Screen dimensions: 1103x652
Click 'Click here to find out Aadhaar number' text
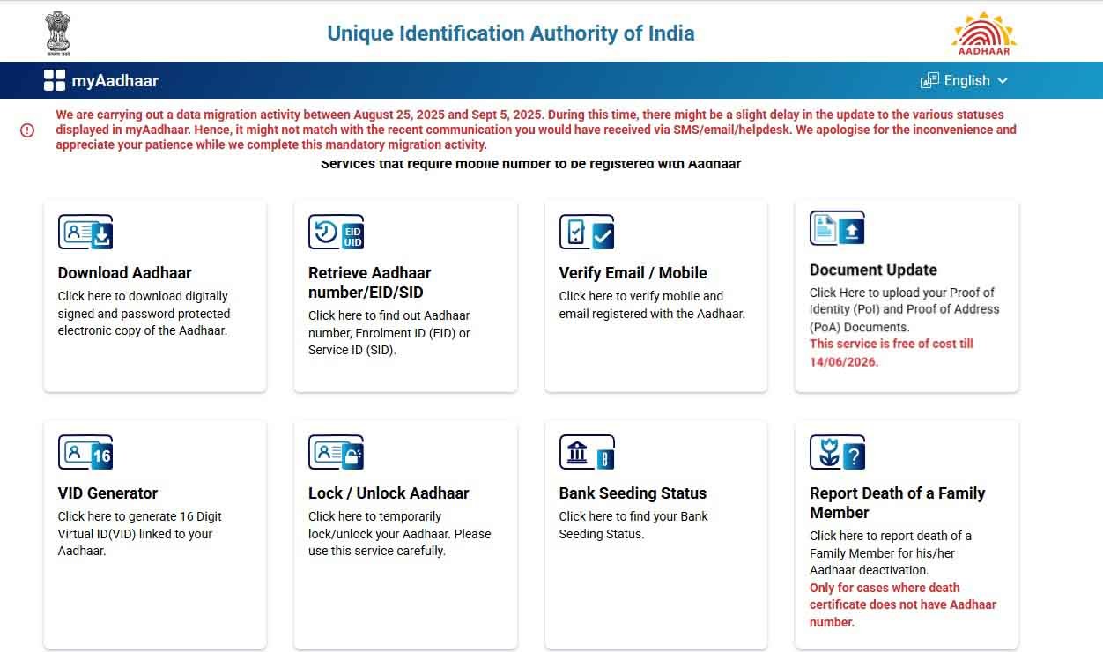pyautogui.click(x=389, y=332)
